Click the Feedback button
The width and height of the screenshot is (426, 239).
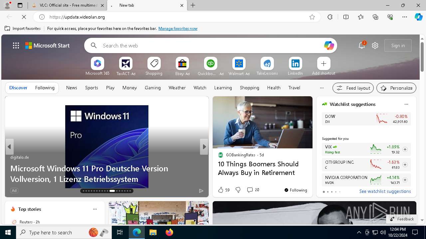pyautogui.click(x=402, y=219)
